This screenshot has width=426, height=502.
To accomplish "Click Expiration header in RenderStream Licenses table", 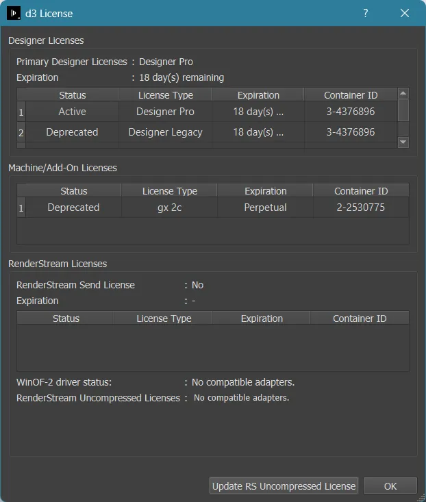I will (x=262, y=318).
